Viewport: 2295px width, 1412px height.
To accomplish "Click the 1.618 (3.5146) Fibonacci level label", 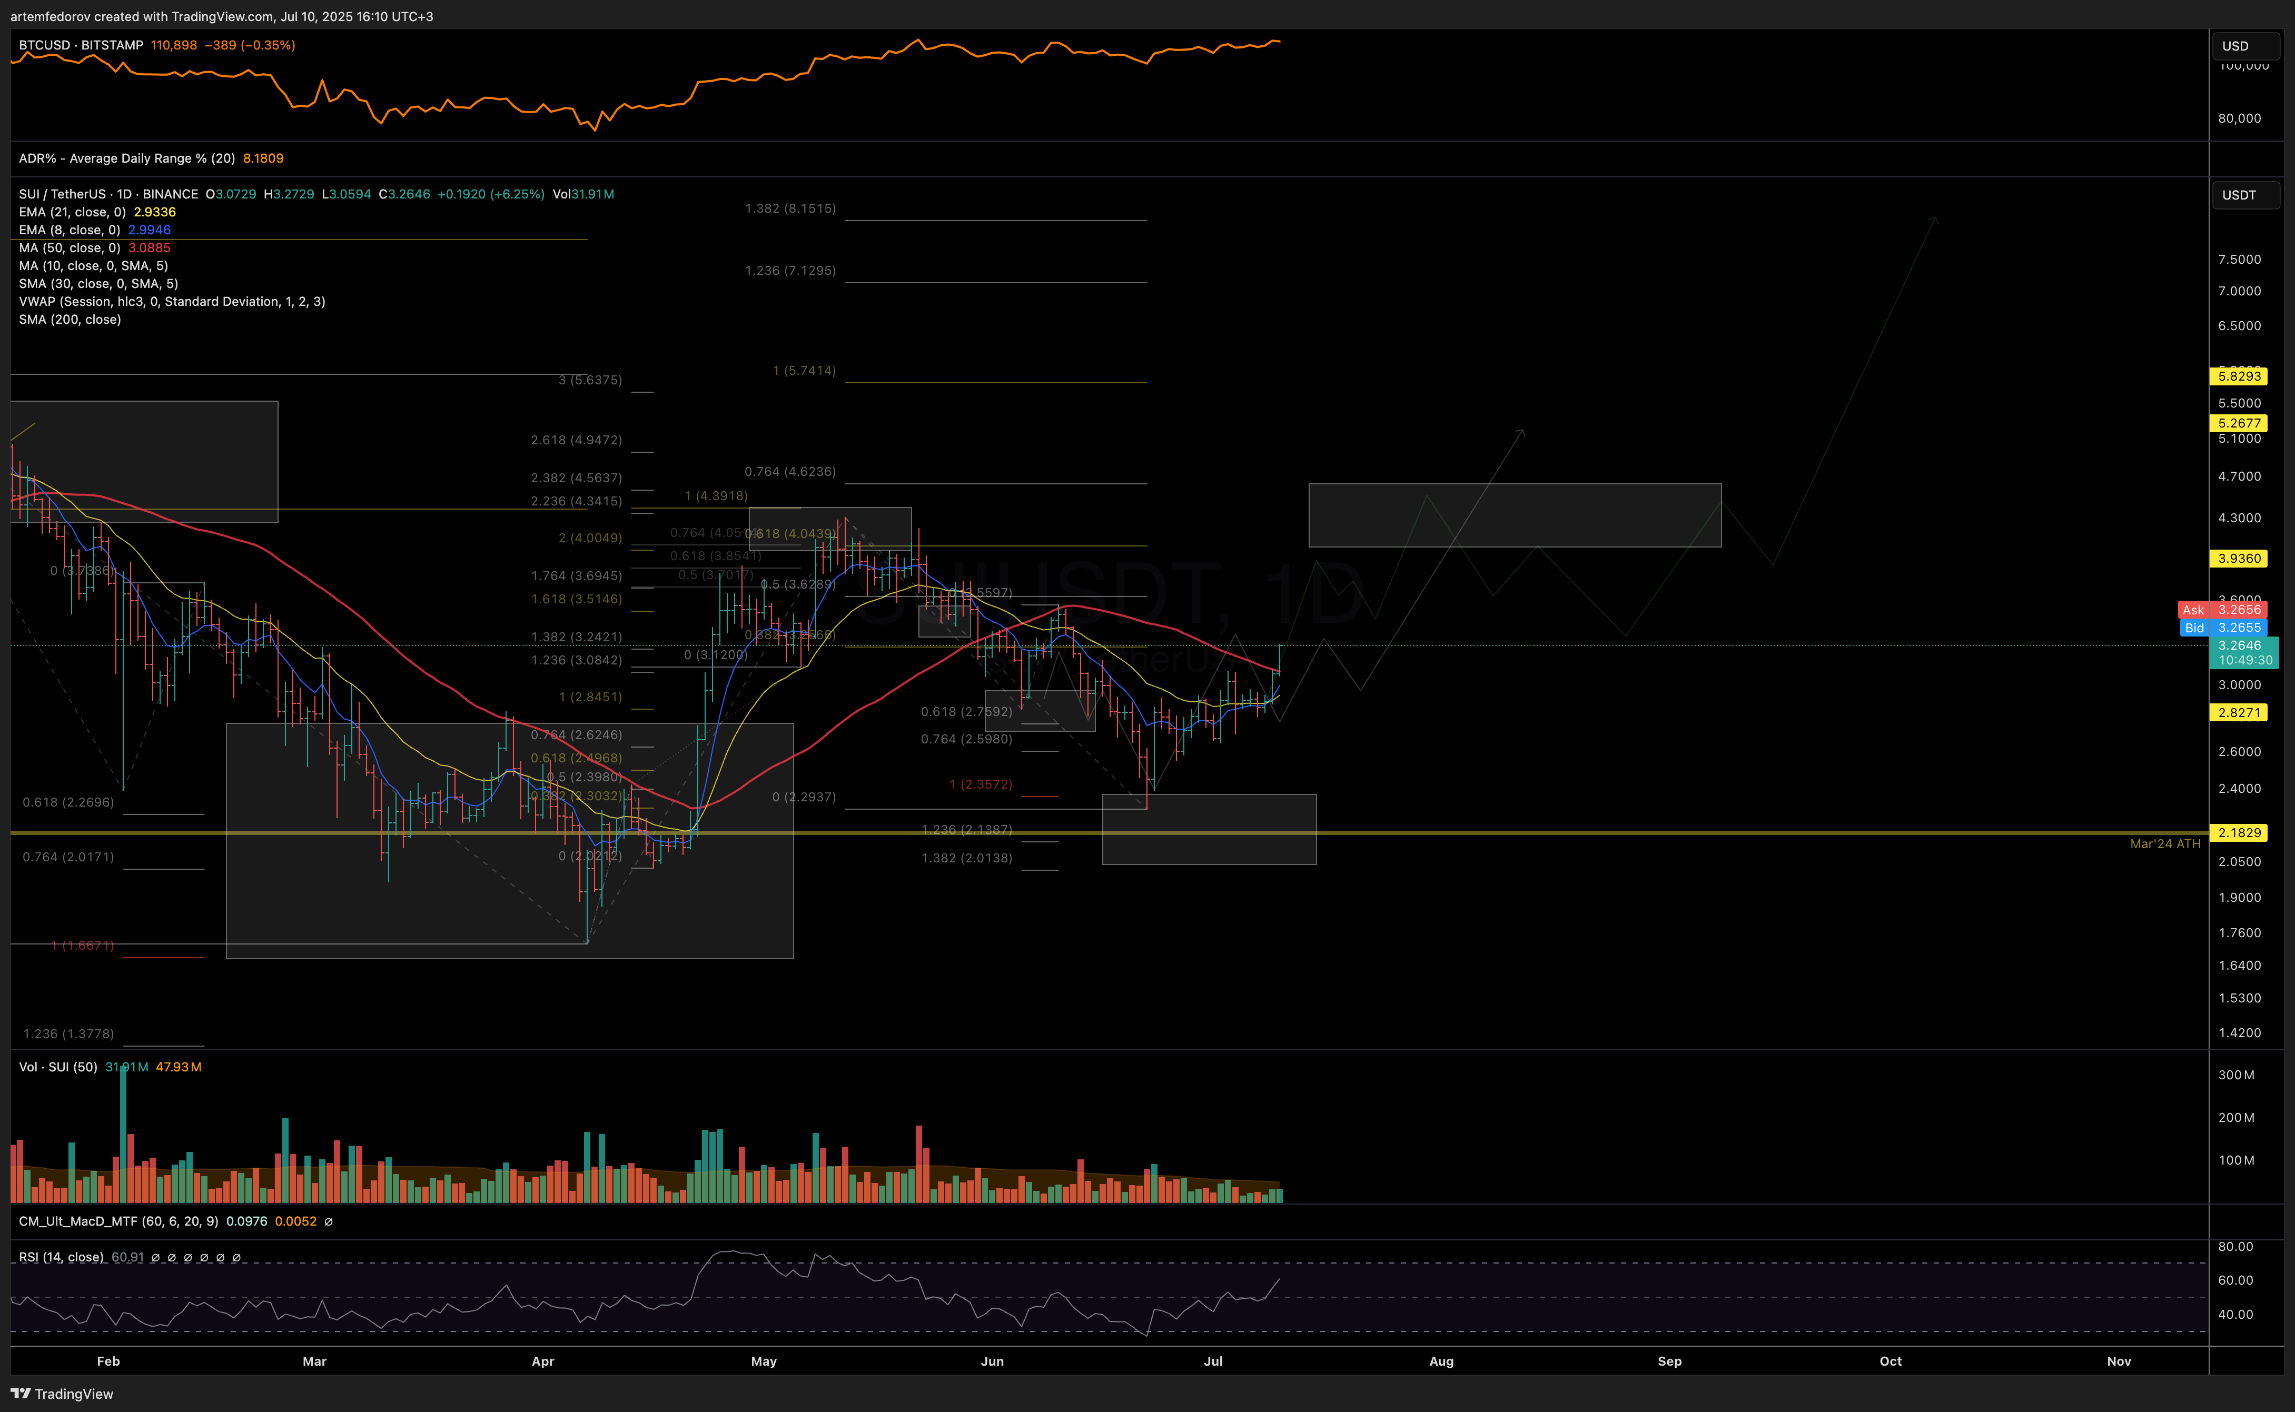I will pos(576,600).
